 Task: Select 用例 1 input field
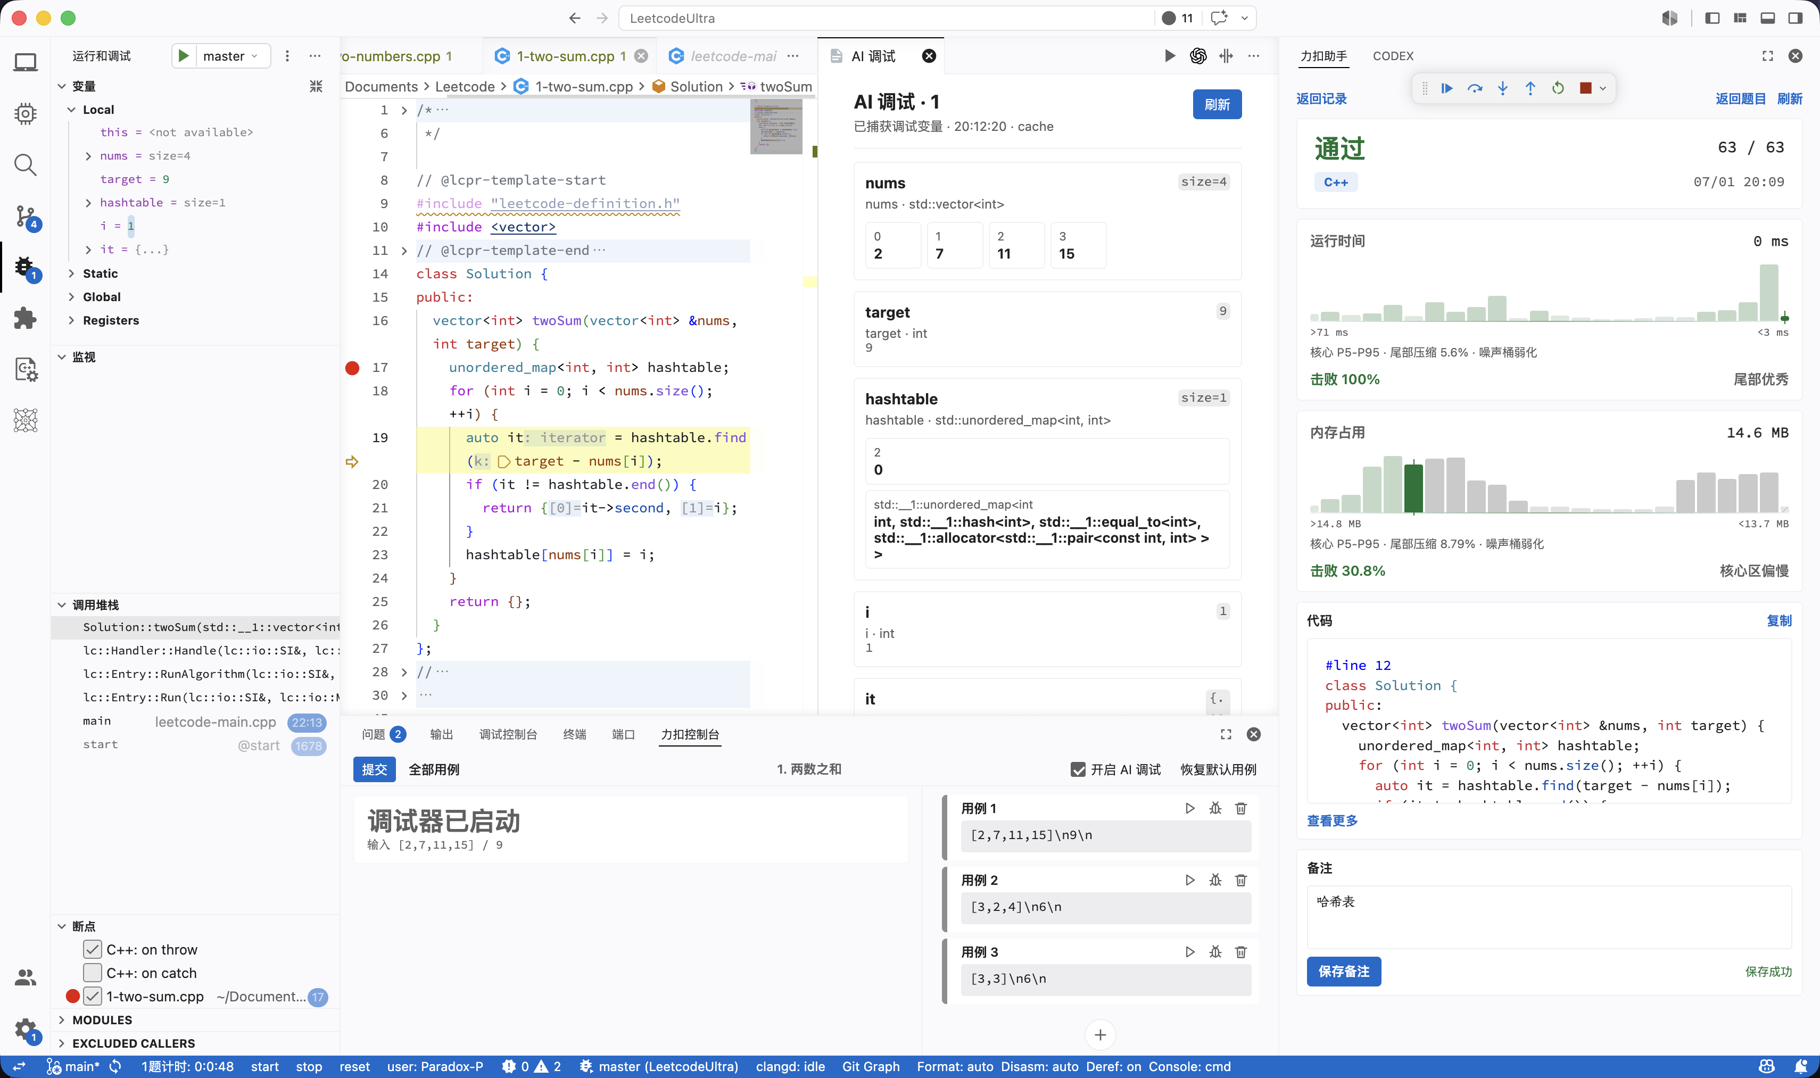1105,835
